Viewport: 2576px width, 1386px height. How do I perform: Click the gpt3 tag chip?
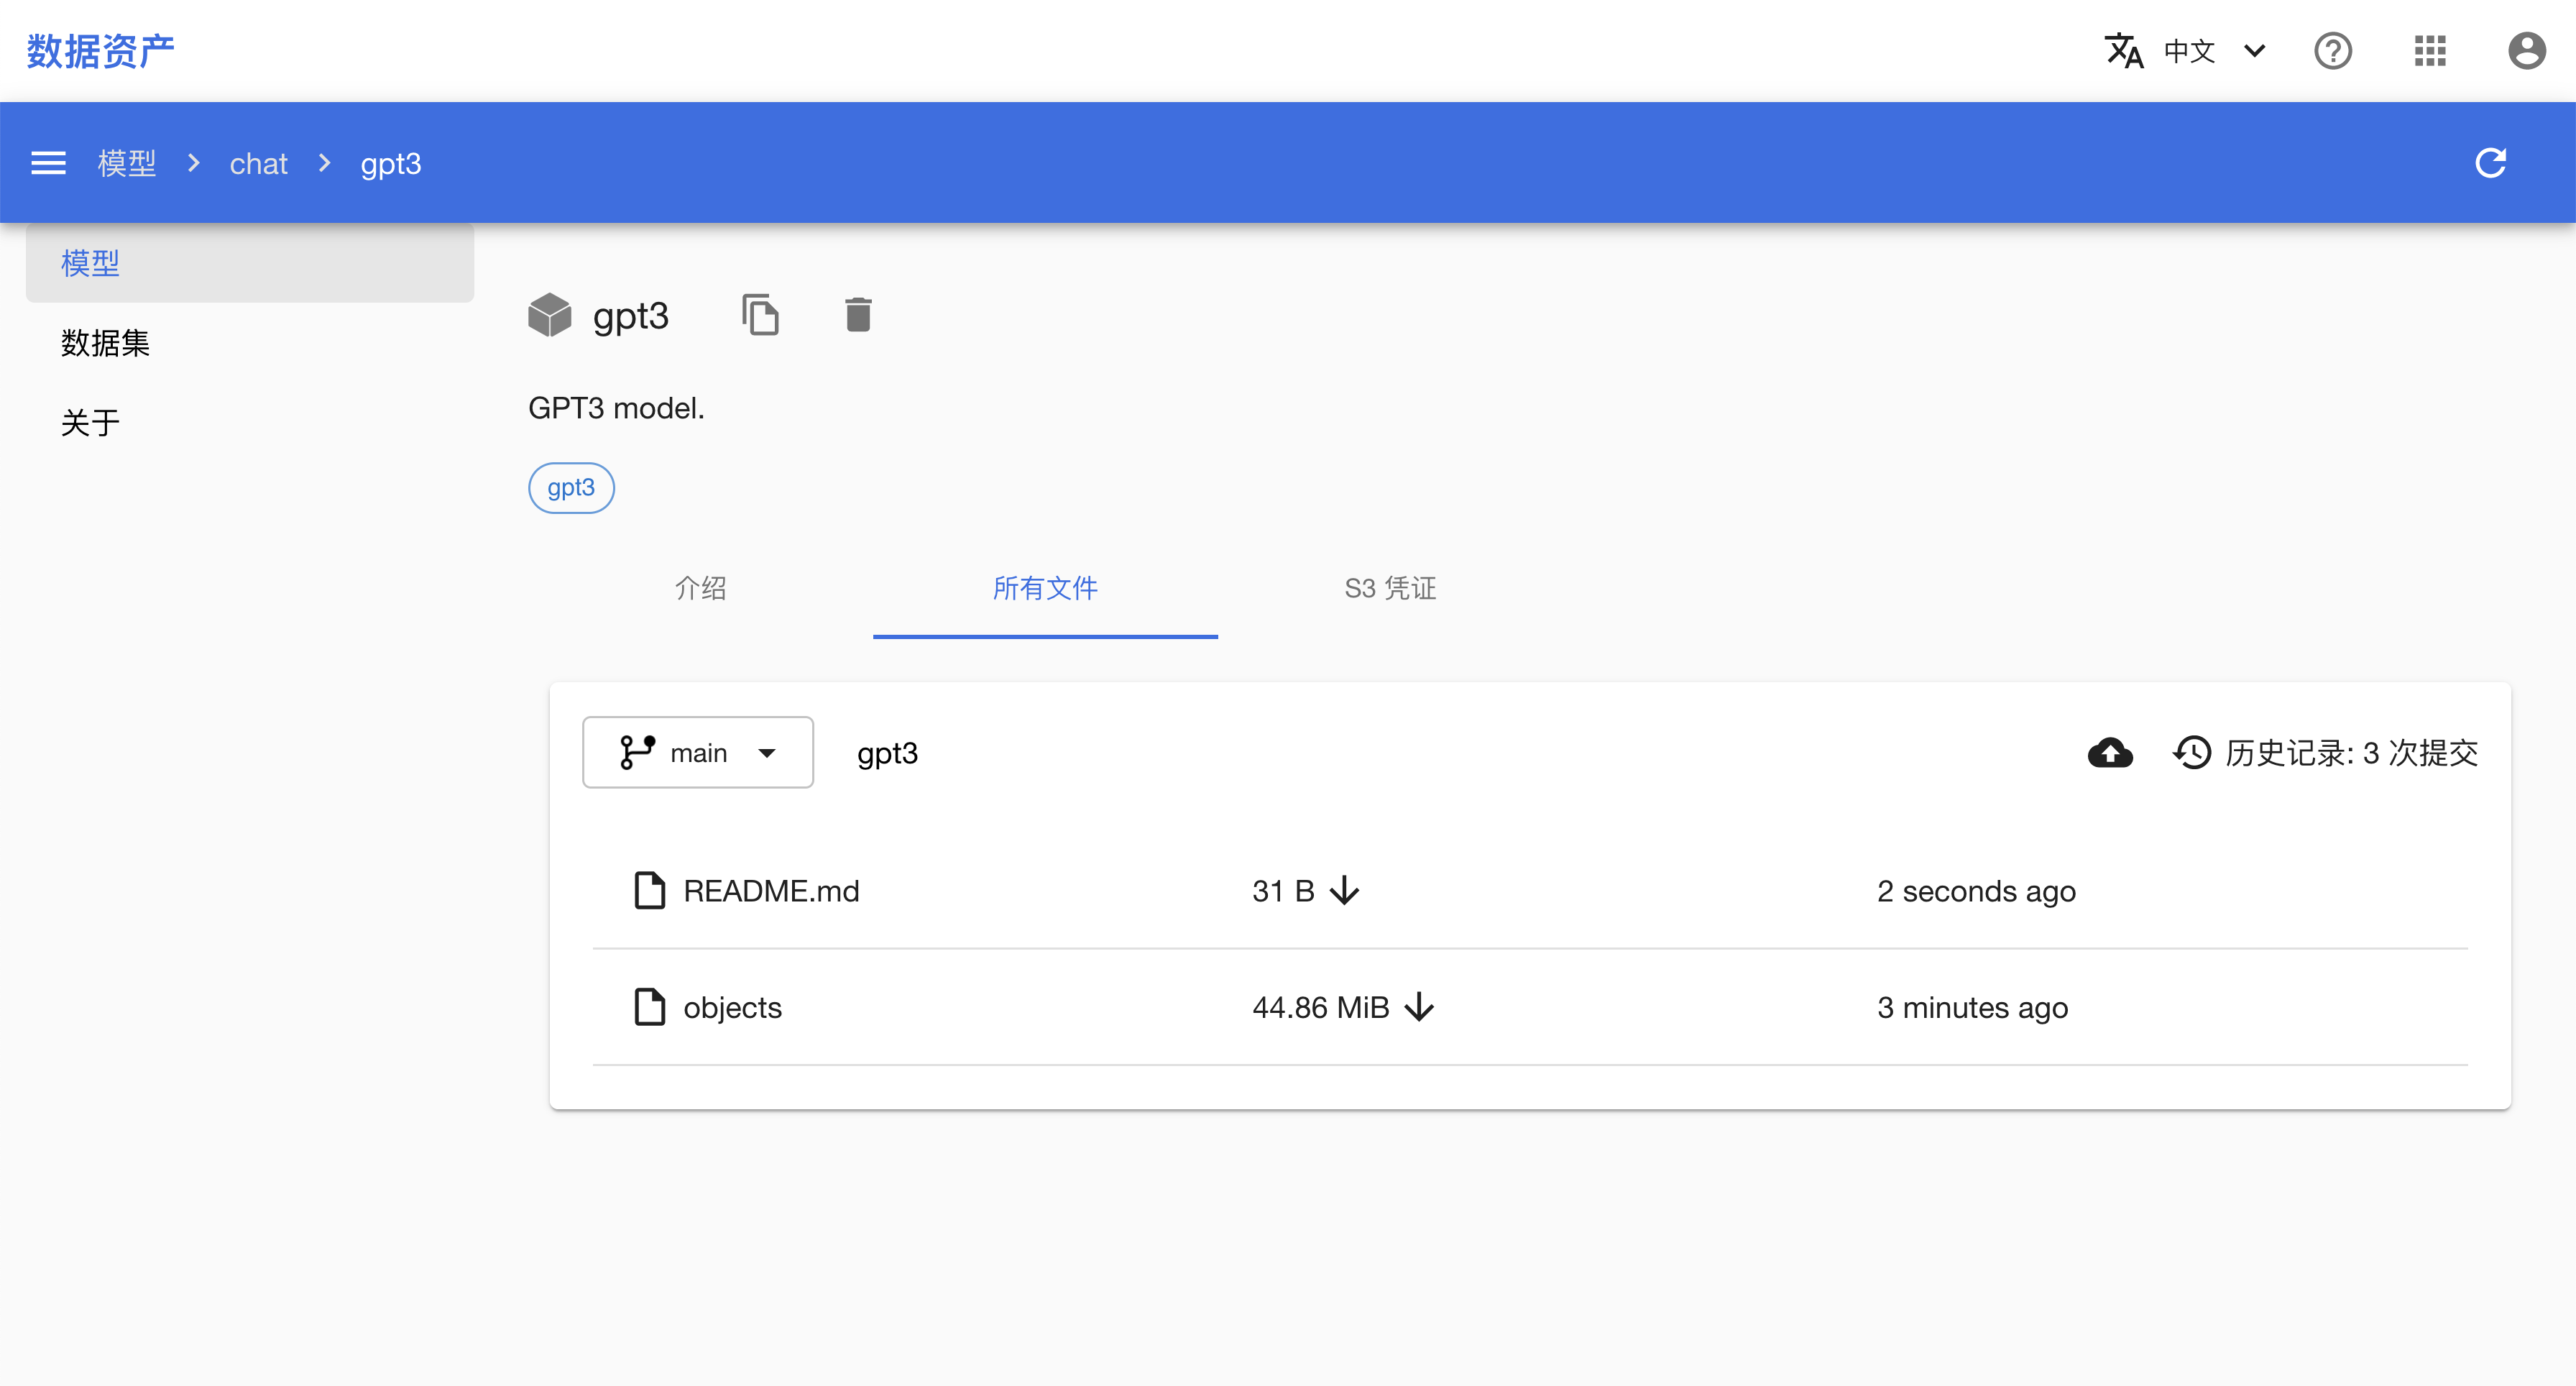(571, 488)
